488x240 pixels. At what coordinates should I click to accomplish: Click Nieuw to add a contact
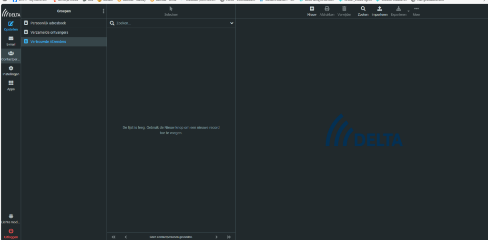[312, 11]
